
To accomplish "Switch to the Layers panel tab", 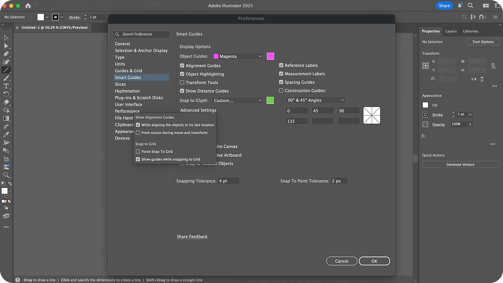I will pos(451,31).
